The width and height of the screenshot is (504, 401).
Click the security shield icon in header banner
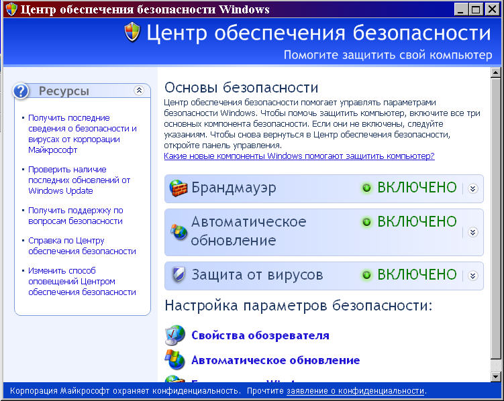click(x=132, y=32)
